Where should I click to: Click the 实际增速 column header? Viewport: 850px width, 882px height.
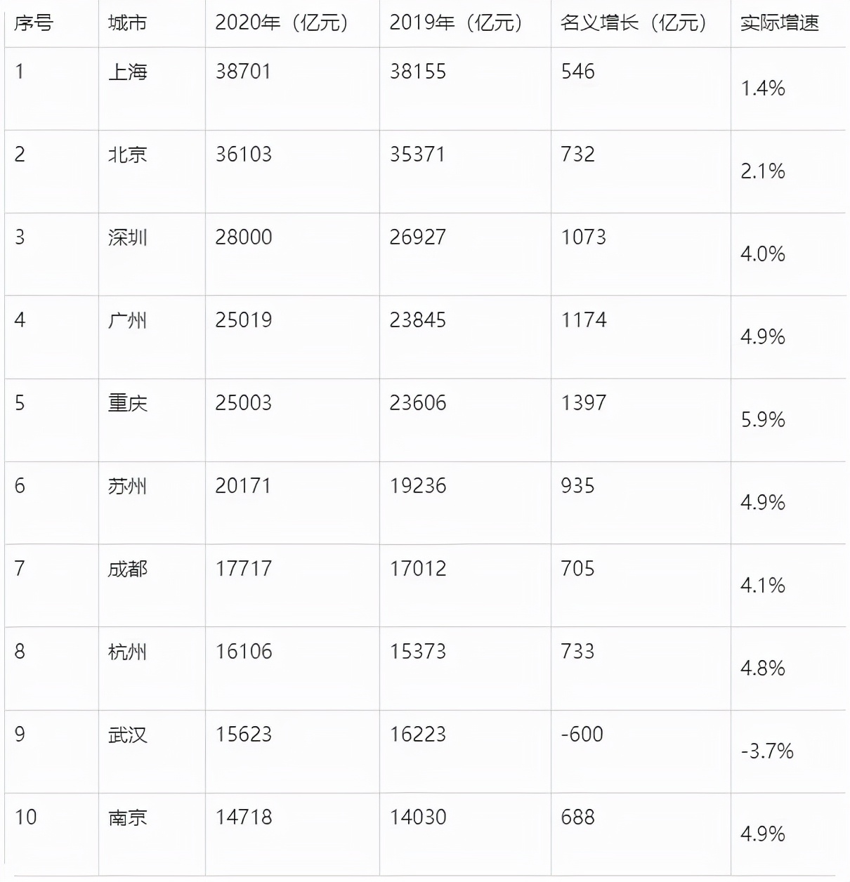pyautogui.click(x=780, y=23)
